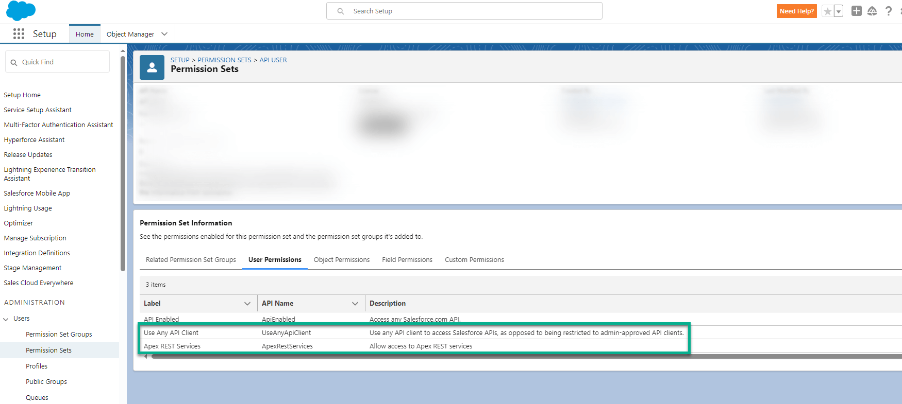Image resolution: width=902 pixels, height=404 pixels.
Task: Click the Quick Find magnifier icon
Action: click(x=14, y=62)
